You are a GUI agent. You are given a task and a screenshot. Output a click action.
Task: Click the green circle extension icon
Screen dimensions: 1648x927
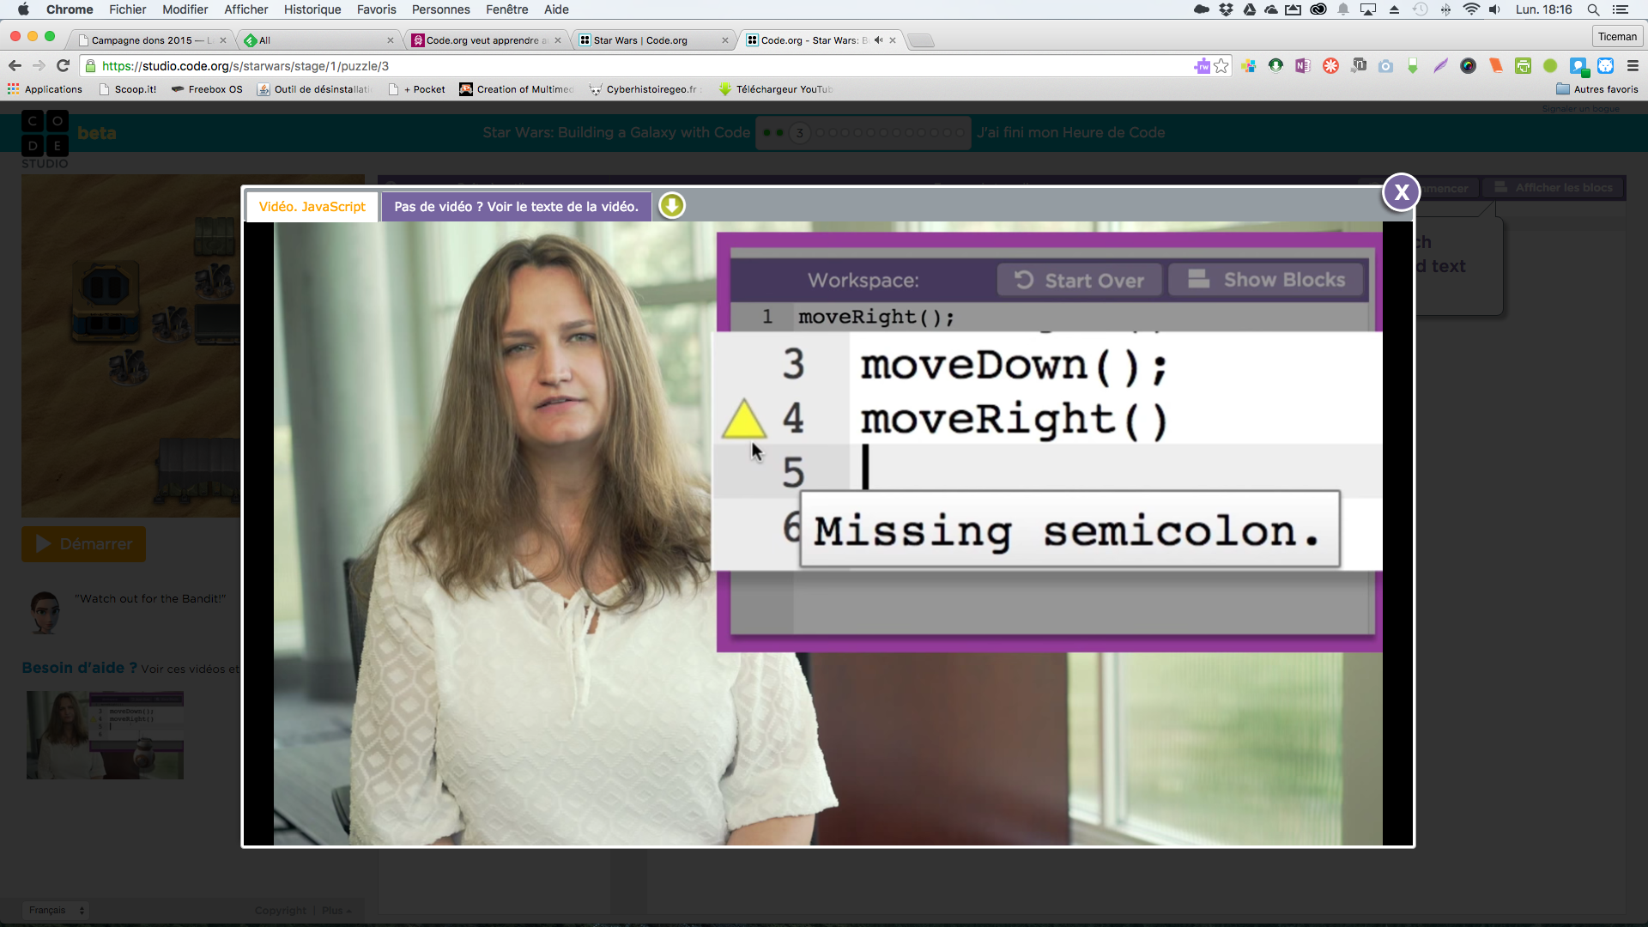(x=1550, y=66)
